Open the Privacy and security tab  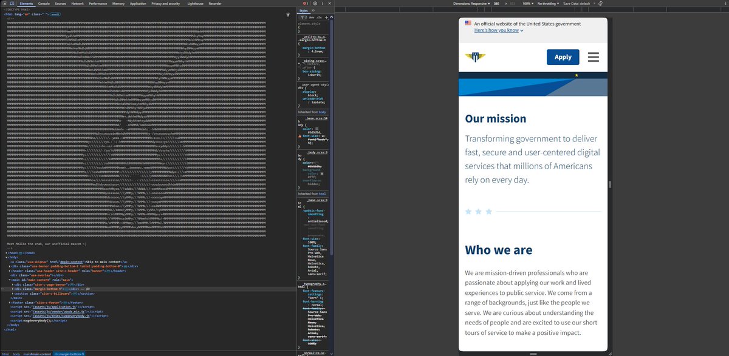(166, 4)
